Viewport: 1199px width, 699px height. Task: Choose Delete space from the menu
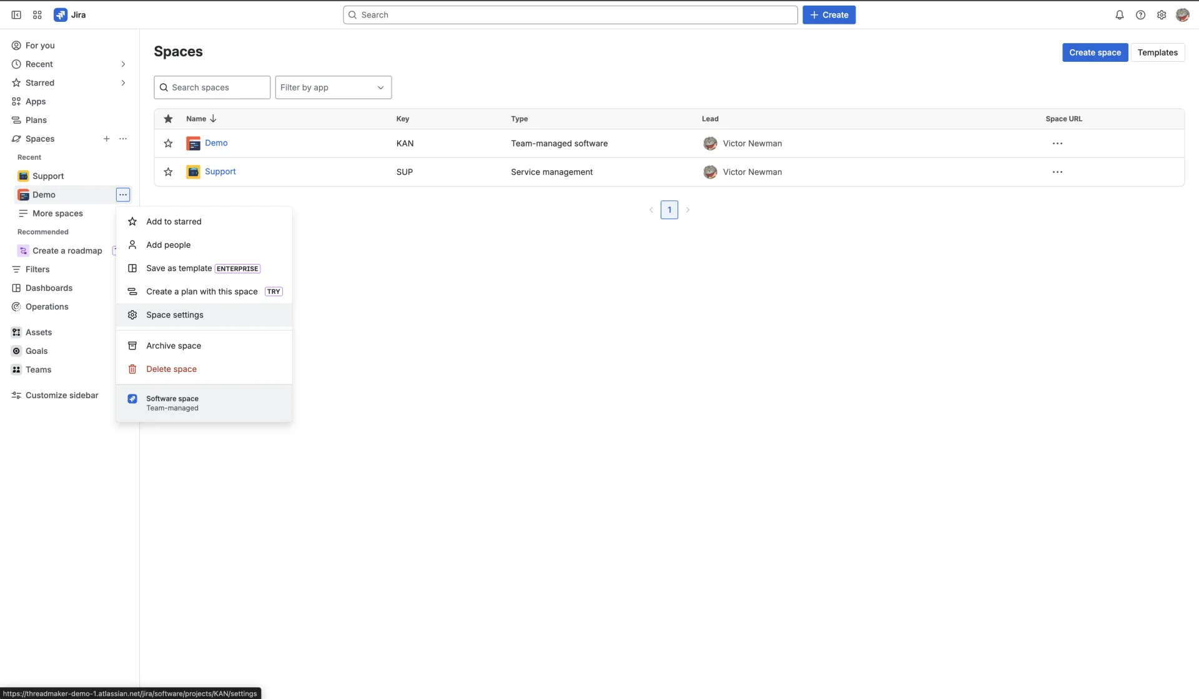pos(204,369)
